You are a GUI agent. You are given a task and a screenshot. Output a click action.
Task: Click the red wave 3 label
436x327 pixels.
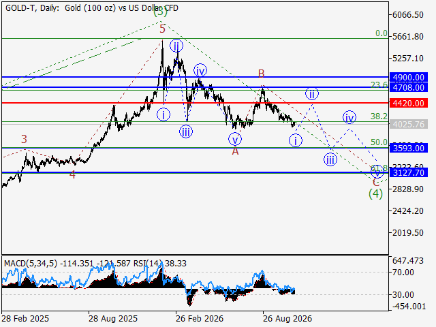point(25,139)
